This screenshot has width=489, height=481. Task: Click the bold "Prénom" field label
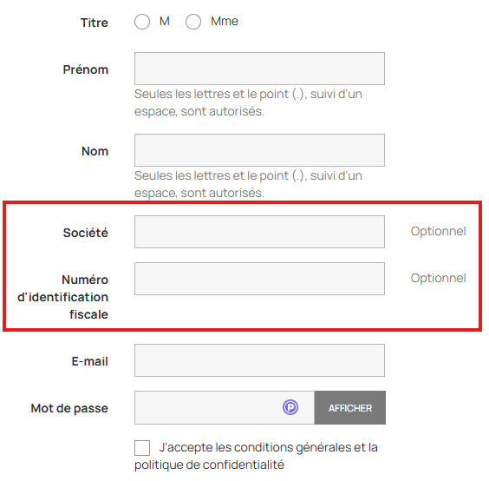pos(86,69)
